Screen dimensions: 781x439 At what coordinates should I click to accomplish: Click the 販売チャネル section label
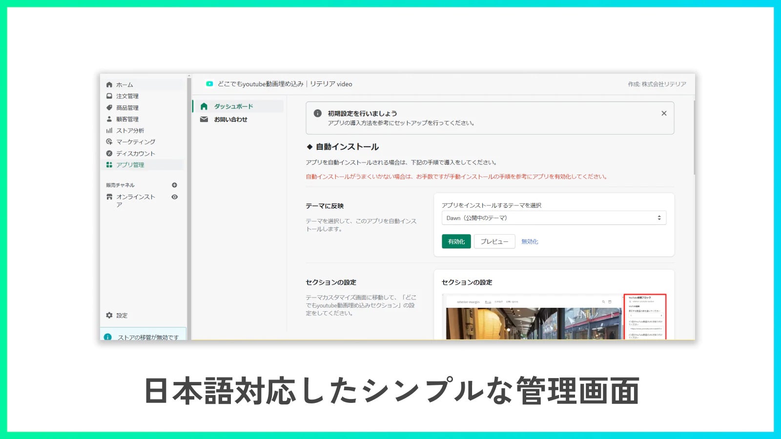point(120,185)
